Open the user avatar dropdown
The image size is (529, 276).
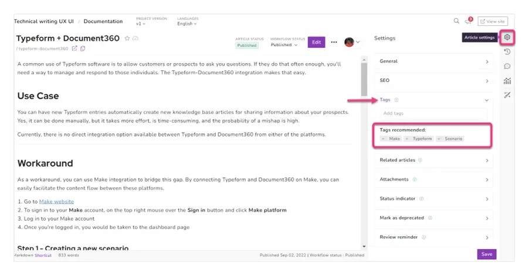coord(352,42)
